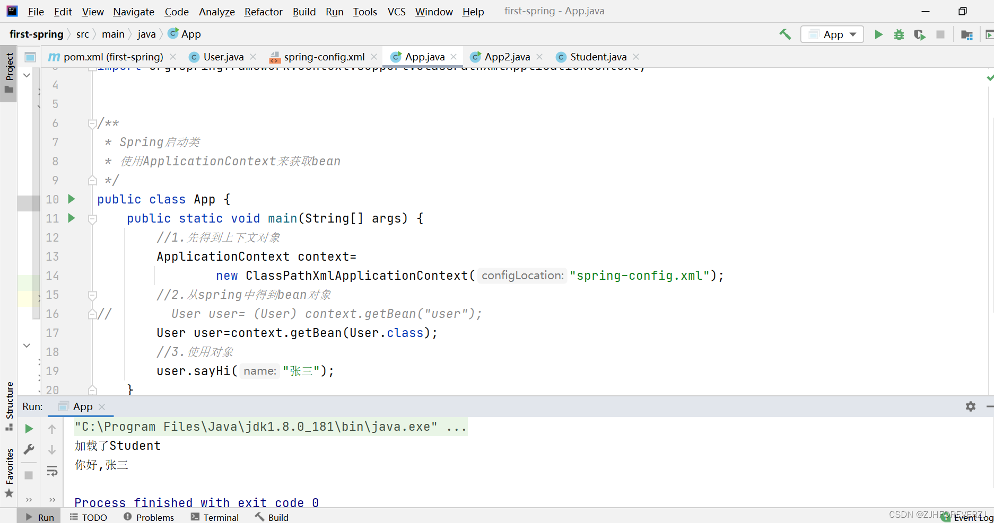
Task: Open the VCS menu
Action: [x=397, y=11]
